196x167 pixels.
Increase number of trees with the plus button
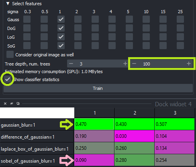(x=189, y=64)
